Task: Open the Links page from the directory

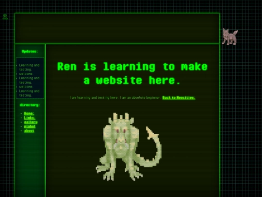Action: 30,118
